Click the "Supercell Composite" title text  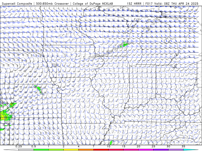17,4
